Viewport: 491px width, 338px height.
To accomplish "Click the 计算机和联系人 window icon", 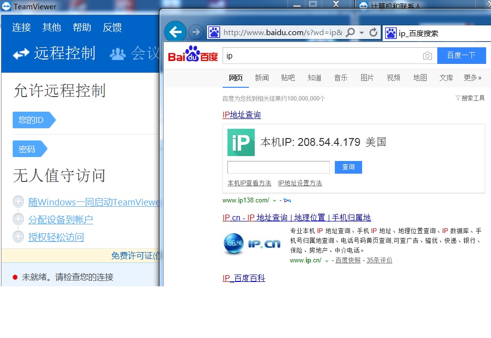I will 363,5.
